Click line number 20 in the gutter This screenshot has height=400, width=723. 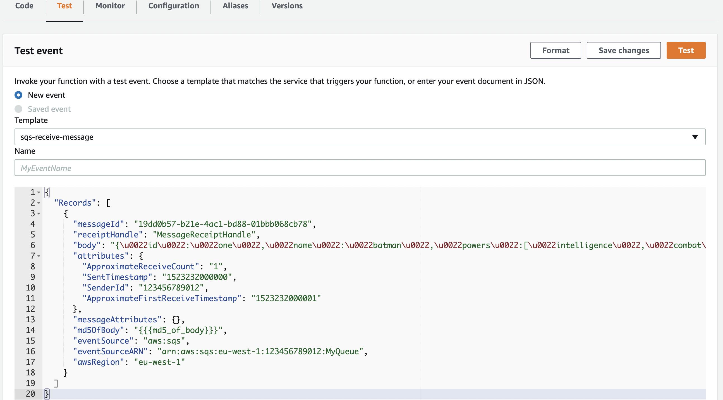tap(30, 394)
